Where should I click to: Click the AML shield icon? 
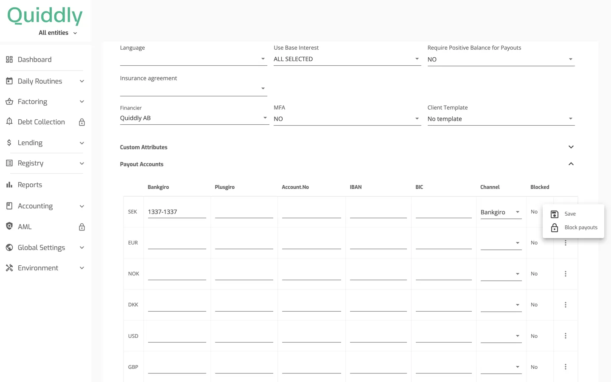[x=9, y=226]
